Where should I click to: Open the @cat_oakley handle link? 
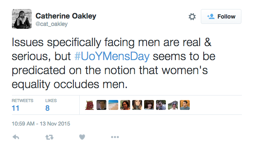(52, 24)
